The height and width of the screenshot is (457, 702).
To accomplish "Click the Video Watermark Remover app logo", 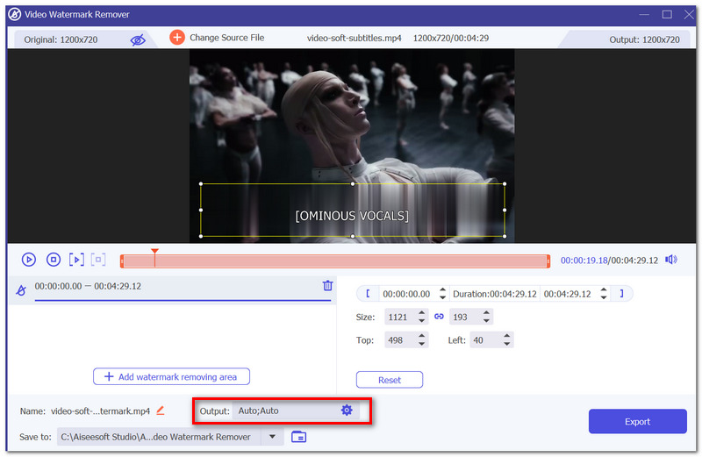I will (x=14, y=14).
